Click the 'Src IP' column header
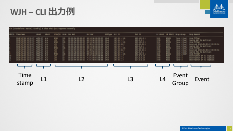Image resolution: width=233 pixels, height=131 pixels. point(117,35)
